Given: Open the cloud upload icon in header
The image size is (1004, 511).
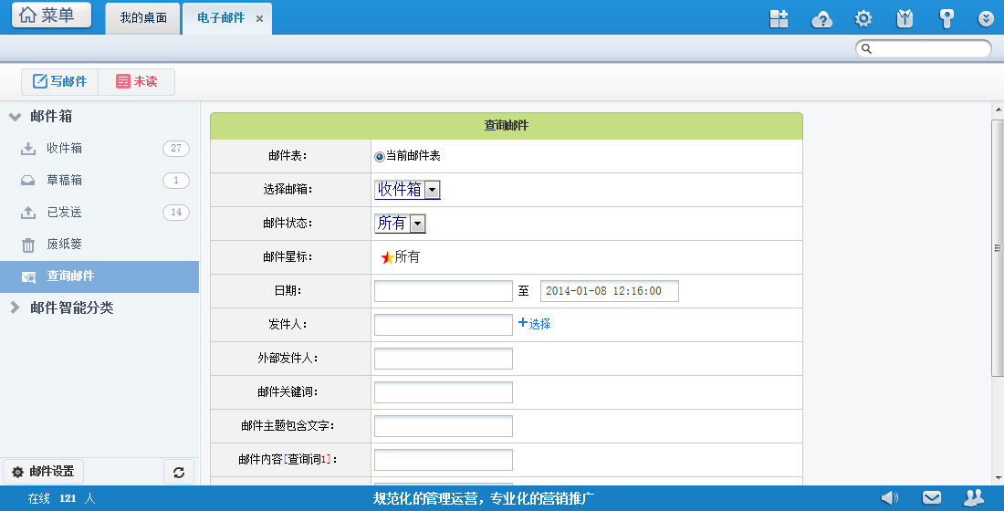Looking at the screenshot, I should tap(821, 19).
